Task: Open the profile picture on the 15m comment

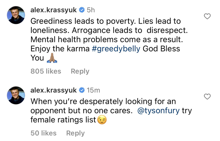Action: tap(16, 95)
